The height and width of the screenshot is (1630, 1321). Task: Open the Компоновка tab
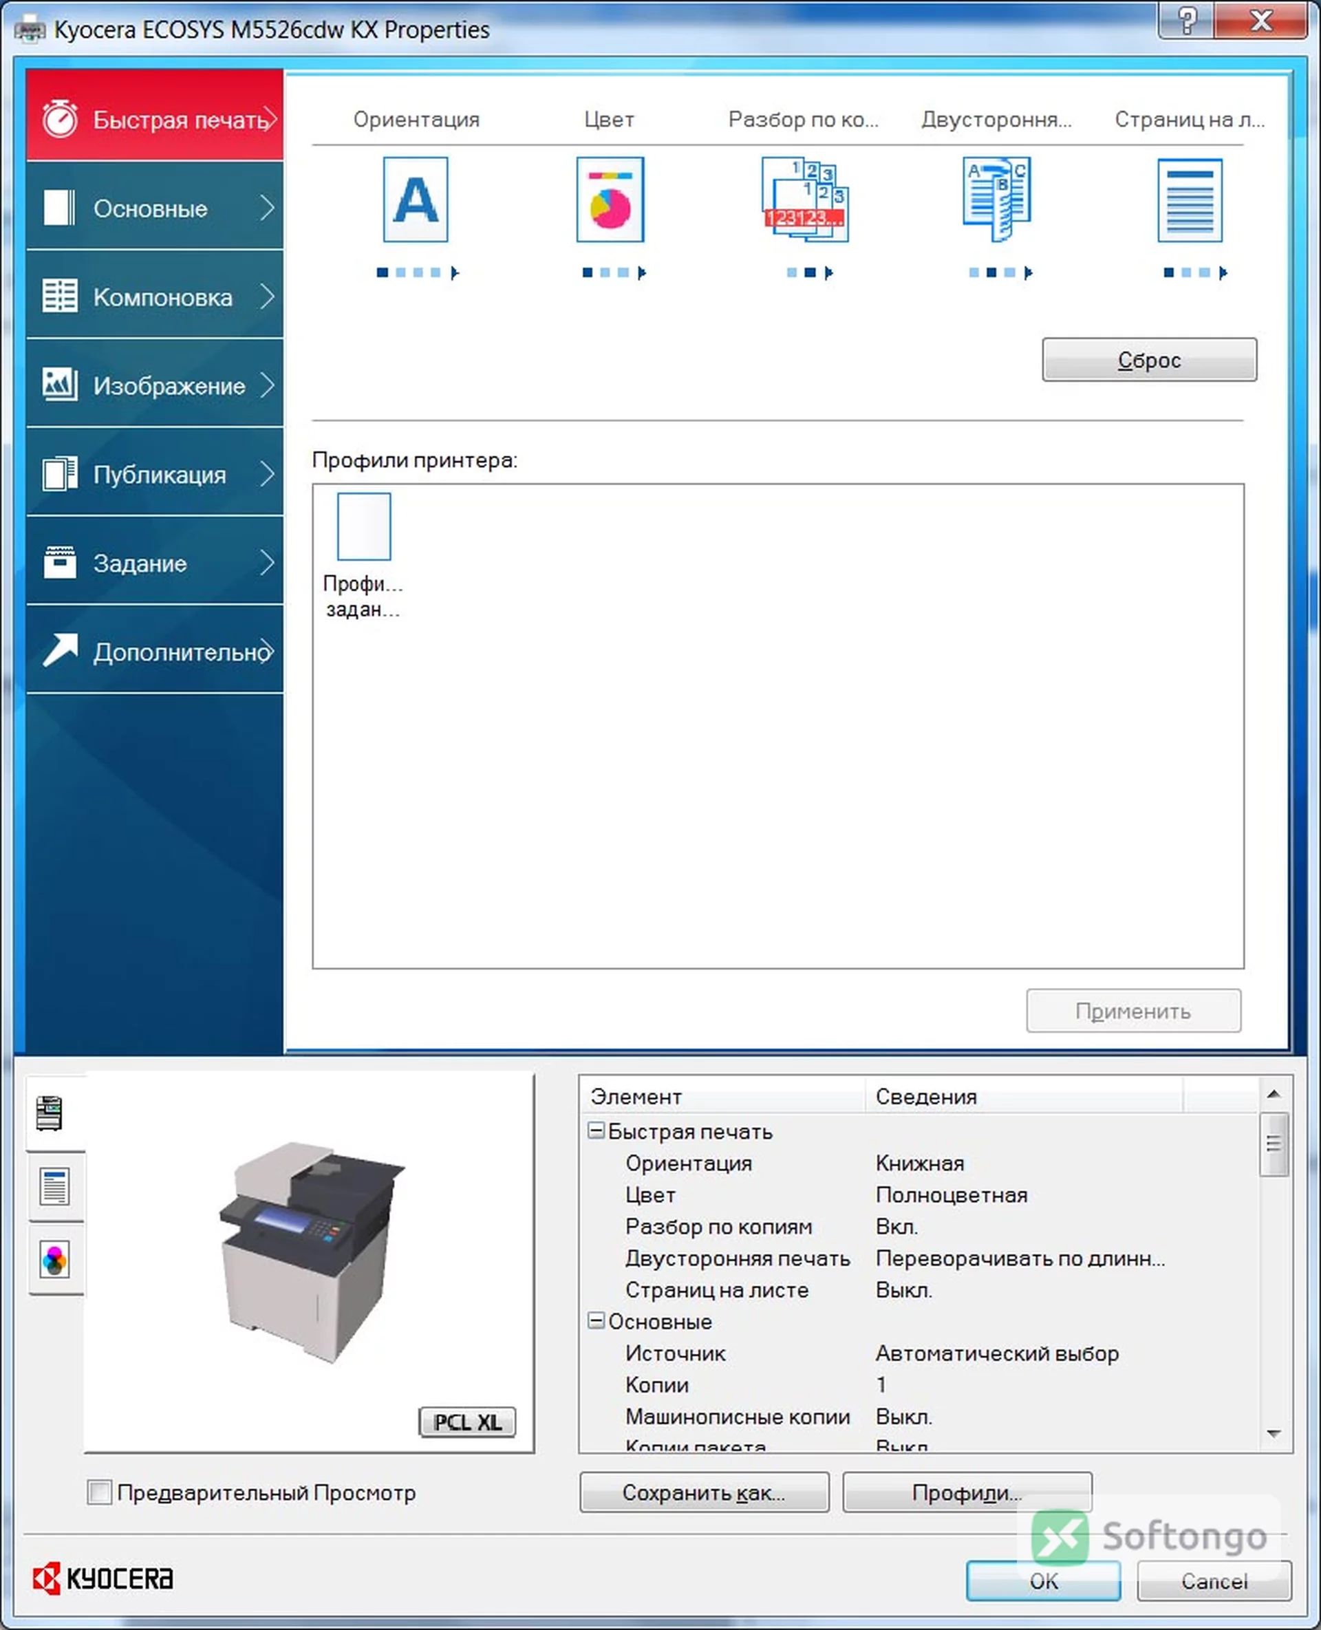[155, 296]
